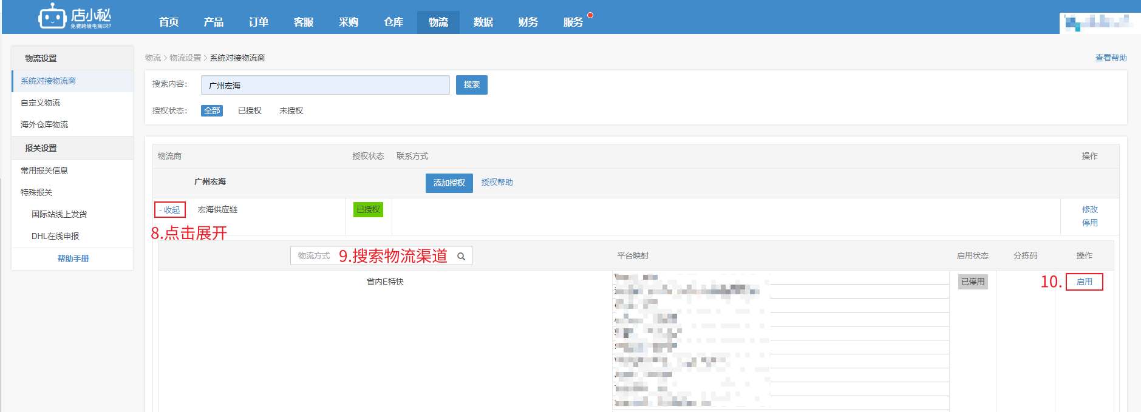Open the 产品 menu
The height and width of the screenshot is (412, 1141).
(214, 22)
